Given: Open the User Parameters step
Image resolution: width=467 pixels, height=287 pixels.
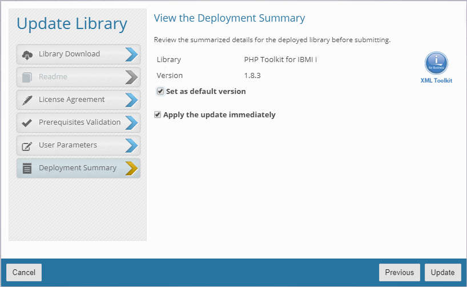Looking at the screenshot, I should pyautogui.click(x=68, y=145).
